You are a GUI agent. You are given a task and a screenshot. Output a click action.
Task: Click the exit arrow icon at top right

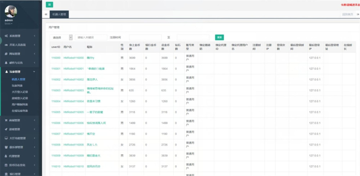(358, 14)
